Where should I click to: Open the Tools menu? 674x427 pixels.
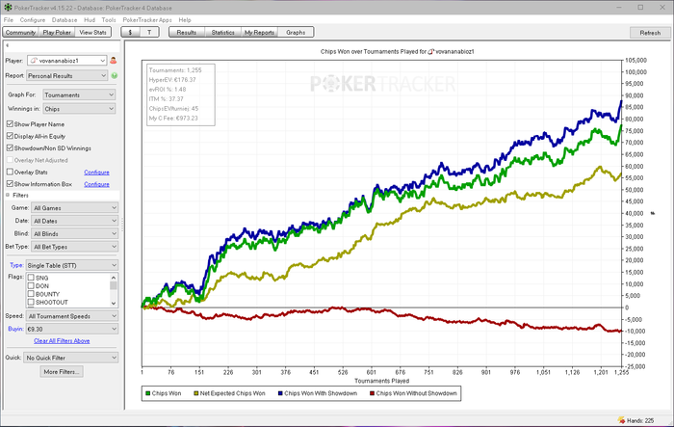(x=109, y=20)
